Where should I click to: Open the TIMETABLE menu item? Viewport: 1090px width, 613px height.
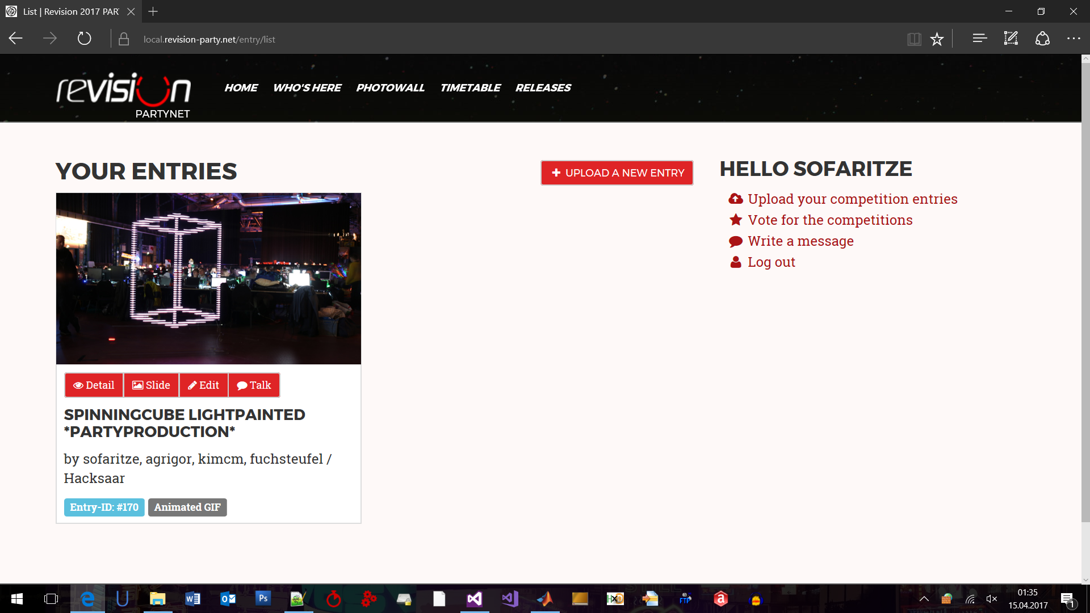[470, 88]
